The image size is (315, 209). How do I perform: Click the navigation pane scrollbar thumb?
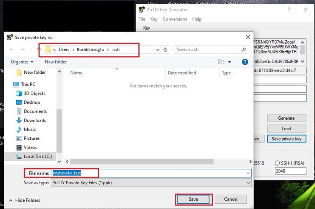tap(59, 131)
